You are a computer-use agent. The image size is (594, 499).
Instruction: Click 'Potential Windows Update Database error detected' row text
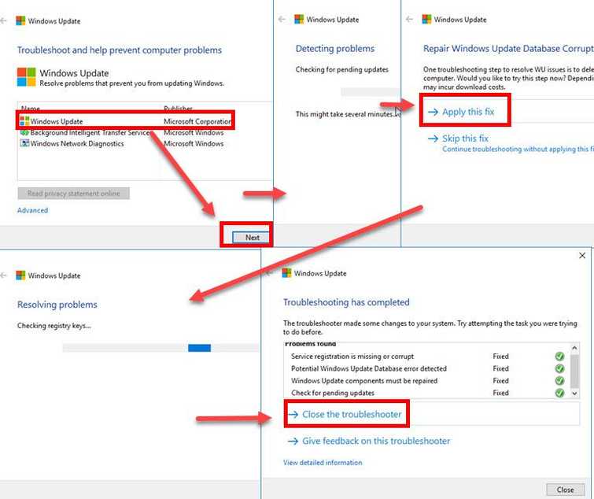click(369, 368)
